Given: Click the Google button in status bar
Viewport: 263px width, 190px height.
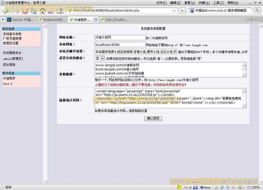Looking at the screenshot, I should 188,187.
